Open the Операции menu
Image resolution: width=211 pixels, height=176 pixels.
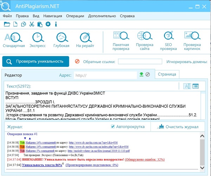(75, 16)
